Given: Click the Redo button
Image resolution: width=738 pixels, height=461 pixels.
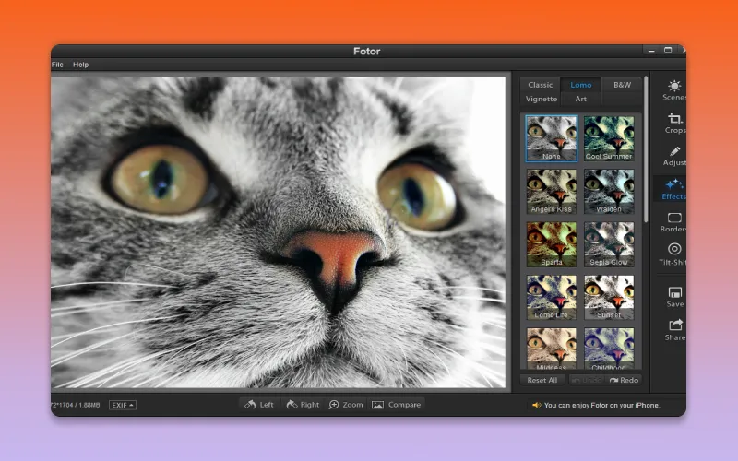Looking at the screenshot, I should [x=623, y=380].
